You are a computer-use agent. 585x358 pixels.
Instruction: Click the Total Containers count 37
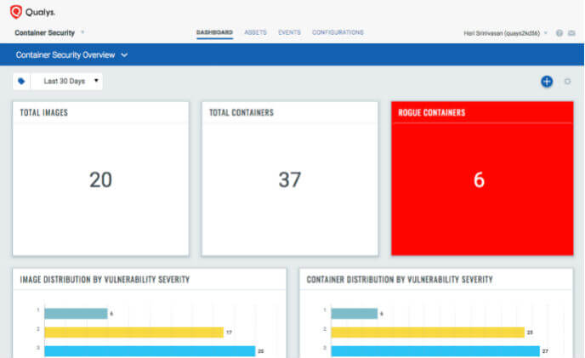pyautogui.click(x=290, y=179)
